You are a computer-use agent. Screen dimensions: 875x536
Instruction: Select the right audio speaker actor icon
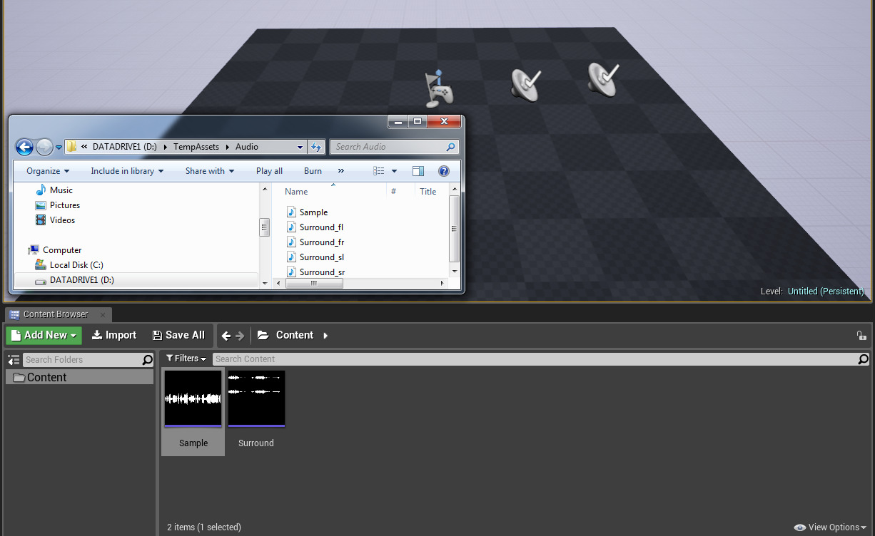point(603,79)
